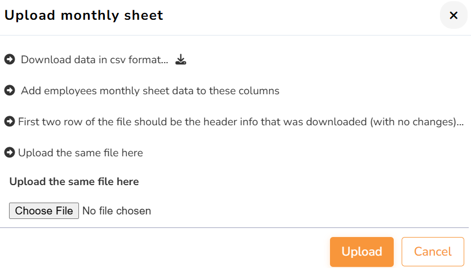Click arrow icon beside First two row step
This screenshot has height=272, width=471.
(9, 121)
